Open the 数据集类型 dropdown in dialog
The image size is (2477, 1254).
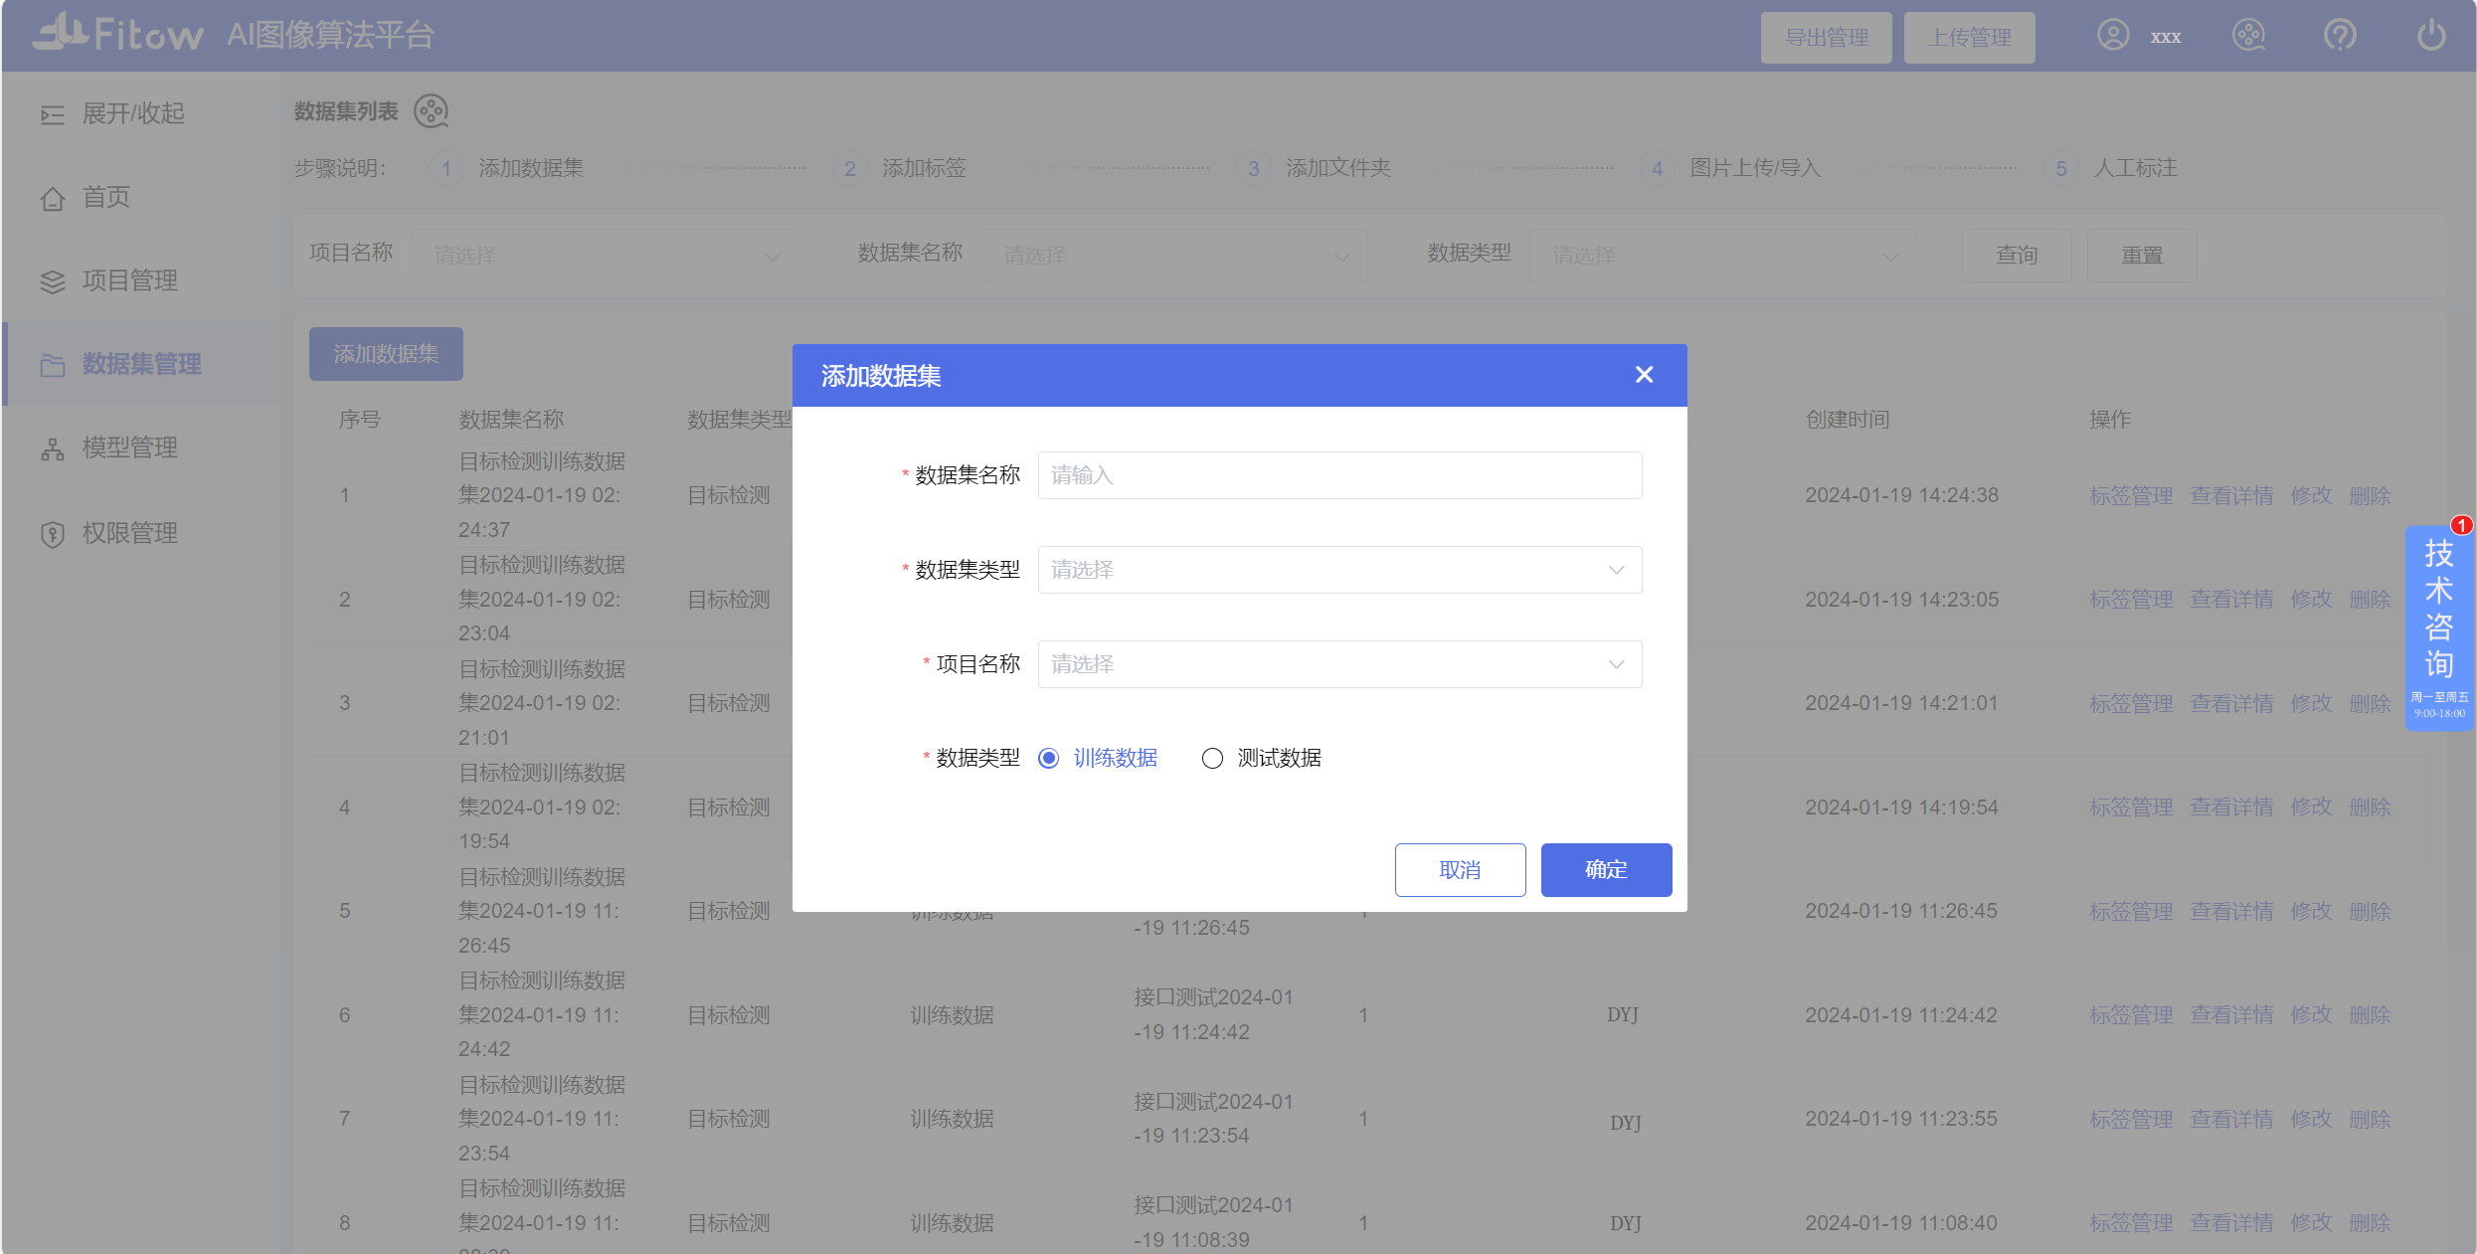pyautogui.click(x=1339, y=570)
